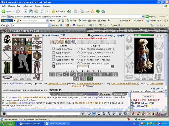Open the Mail.ru search box dropdown
The width and height of the screenshot is (169, 126).
point(47,20)
